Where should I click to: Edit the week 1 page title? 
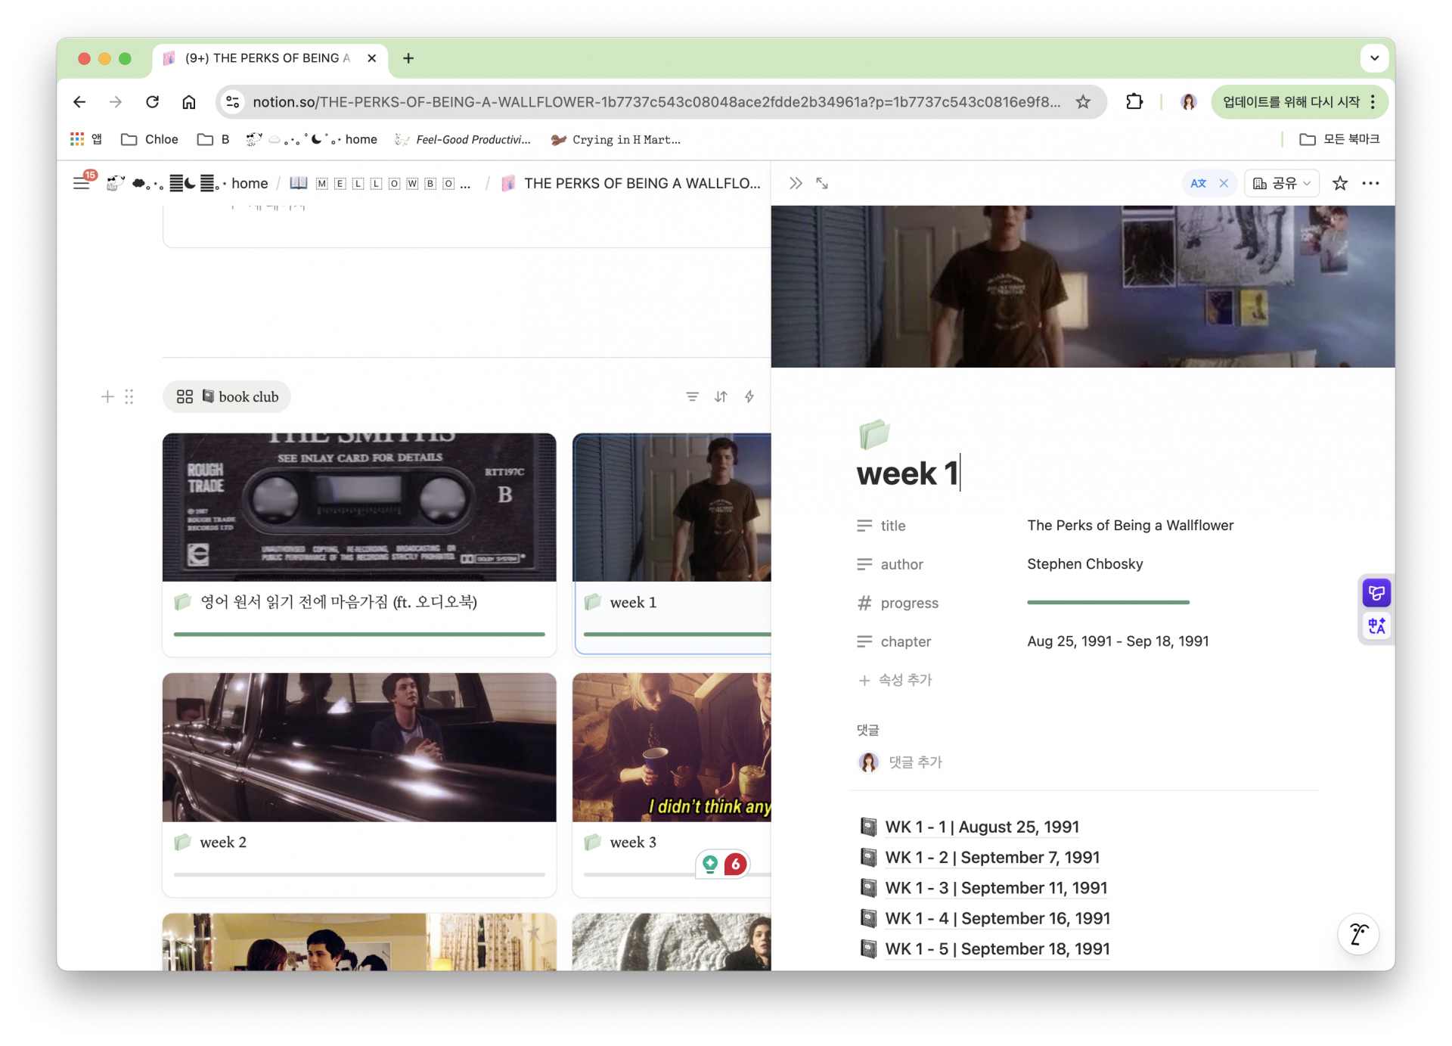coord(907,474)
